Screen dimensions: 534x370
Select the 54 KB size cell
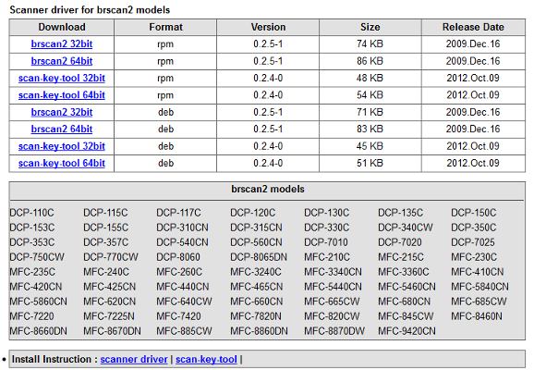[x=370, y=95]
